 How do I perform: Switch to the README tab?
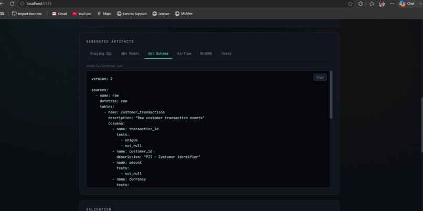(x=206, y=54)
